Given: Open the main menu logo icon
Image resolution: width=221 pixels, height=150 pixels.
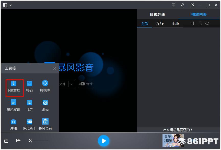Looking at the screenshot, I should pyautogui.click(x=5, y=5).
